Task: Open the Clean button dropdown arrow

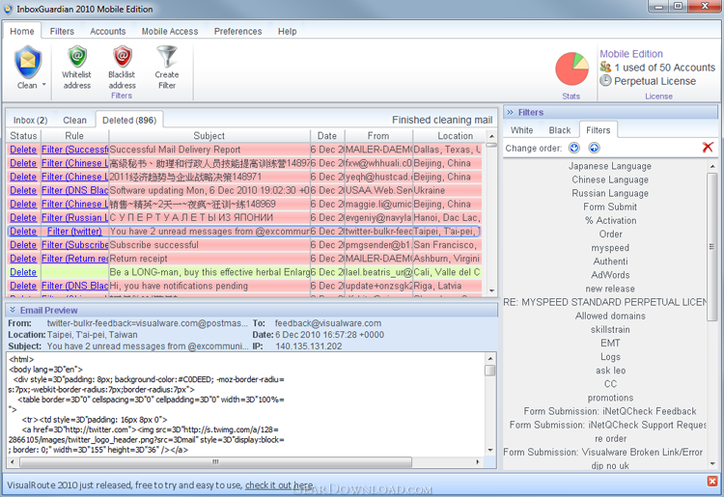Action: (44, 85)
